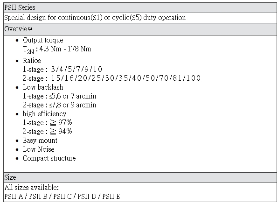The width and height of the screenshot is (278, 204).
Task: Click the Compact structure bullet item
Action: (49, 158)
